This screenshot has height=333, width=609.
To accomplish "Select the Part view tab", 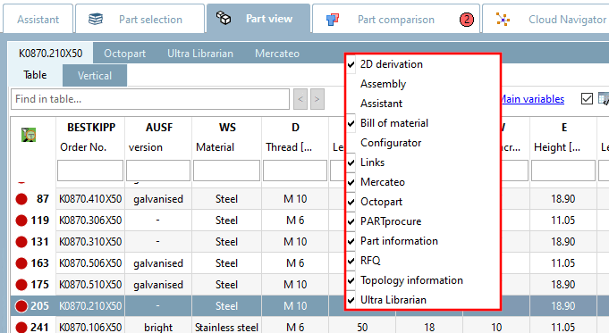I will coord(258,19).
